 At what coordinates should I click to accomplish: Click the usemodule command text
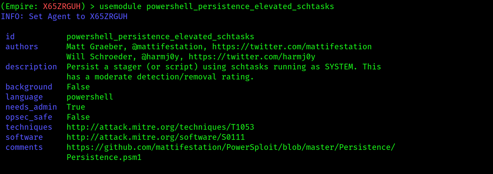120,6
